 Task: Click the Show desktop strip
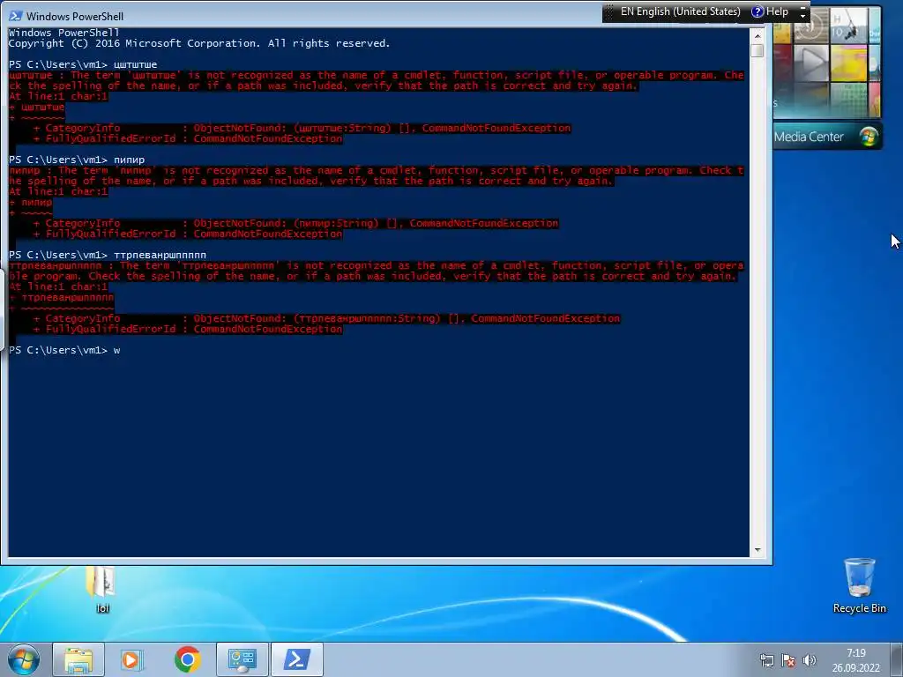click(x=898, y=659)
